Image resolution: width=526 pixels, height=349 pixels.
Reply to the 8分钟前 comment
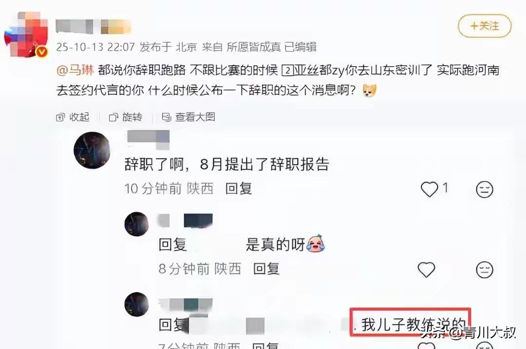tap(266, 269)
